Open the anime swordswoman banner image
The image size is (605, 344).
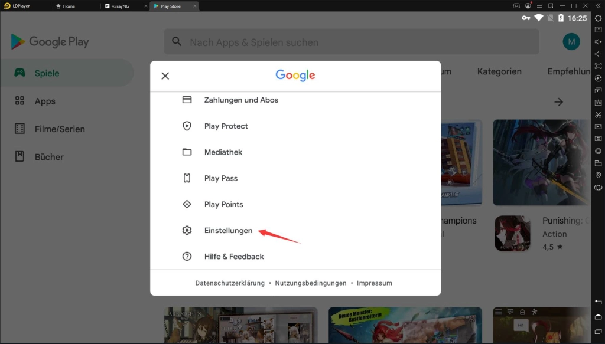[x=541, y=162]
